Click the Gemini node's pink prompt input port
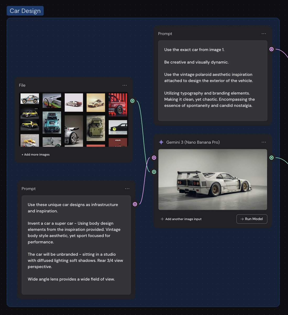The height and width of the screenshot is (315, 288). click(154, 157)
